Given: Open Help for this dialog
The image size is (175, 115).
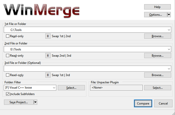Looking at the screenshot, I should coord(157,7).
